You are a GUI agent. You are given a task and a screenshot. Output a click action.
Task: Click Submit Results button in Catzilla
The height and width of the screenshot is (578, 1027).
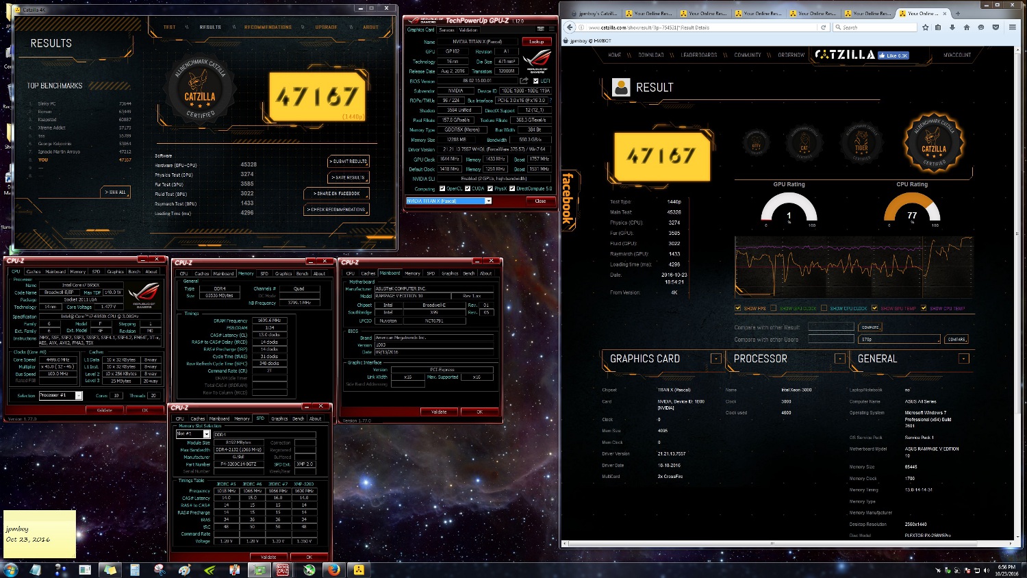pyautogui.click(x=348, y=162)
